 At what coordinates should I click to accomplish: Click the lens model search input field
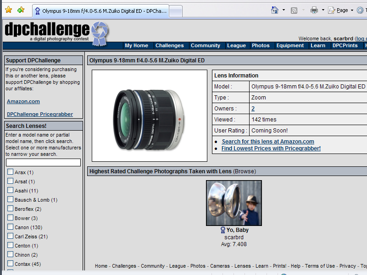pos(43,163)
